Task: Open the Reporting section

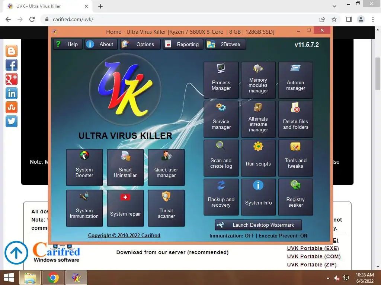Action: point(183,45)
